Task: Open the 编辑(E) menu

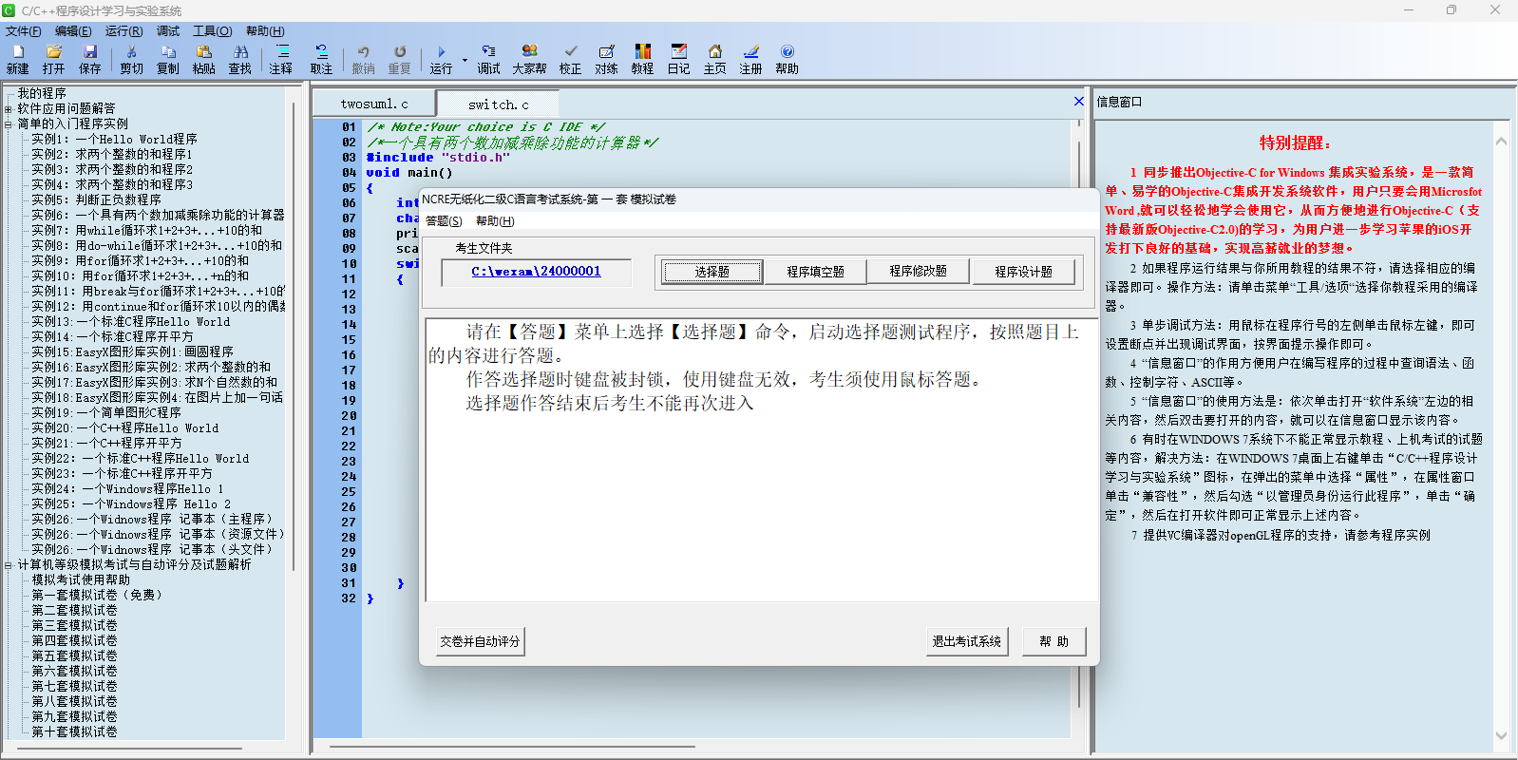Action: 73,31
